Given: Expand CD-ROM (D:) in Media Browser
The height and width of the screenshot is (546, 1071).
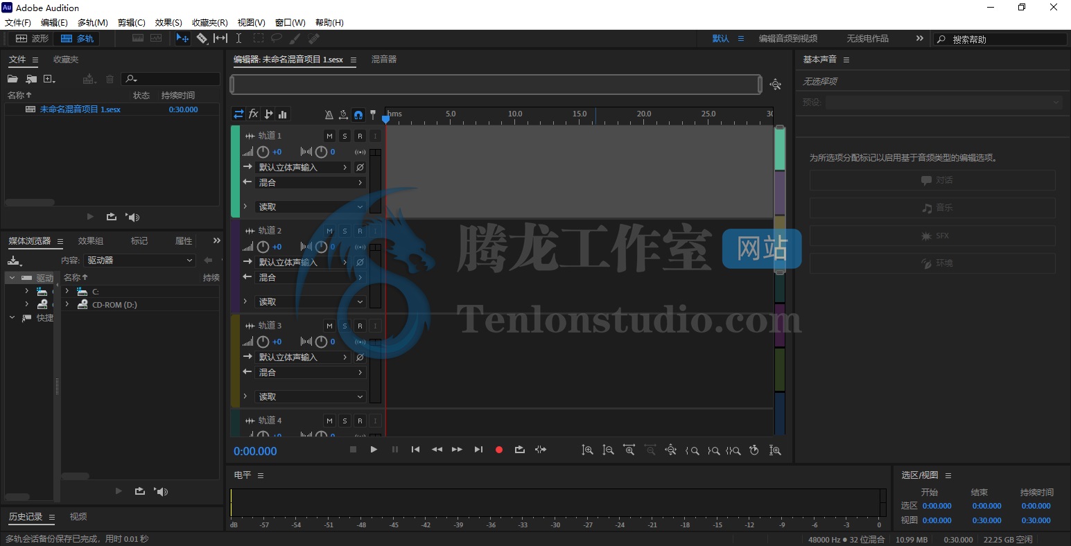Looking at the screenshot, I should point(67,304).
